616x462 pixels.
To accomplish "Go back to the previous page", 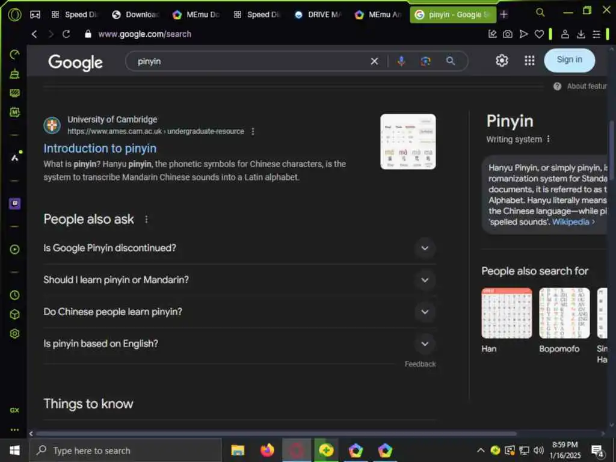I will [34, 34].
